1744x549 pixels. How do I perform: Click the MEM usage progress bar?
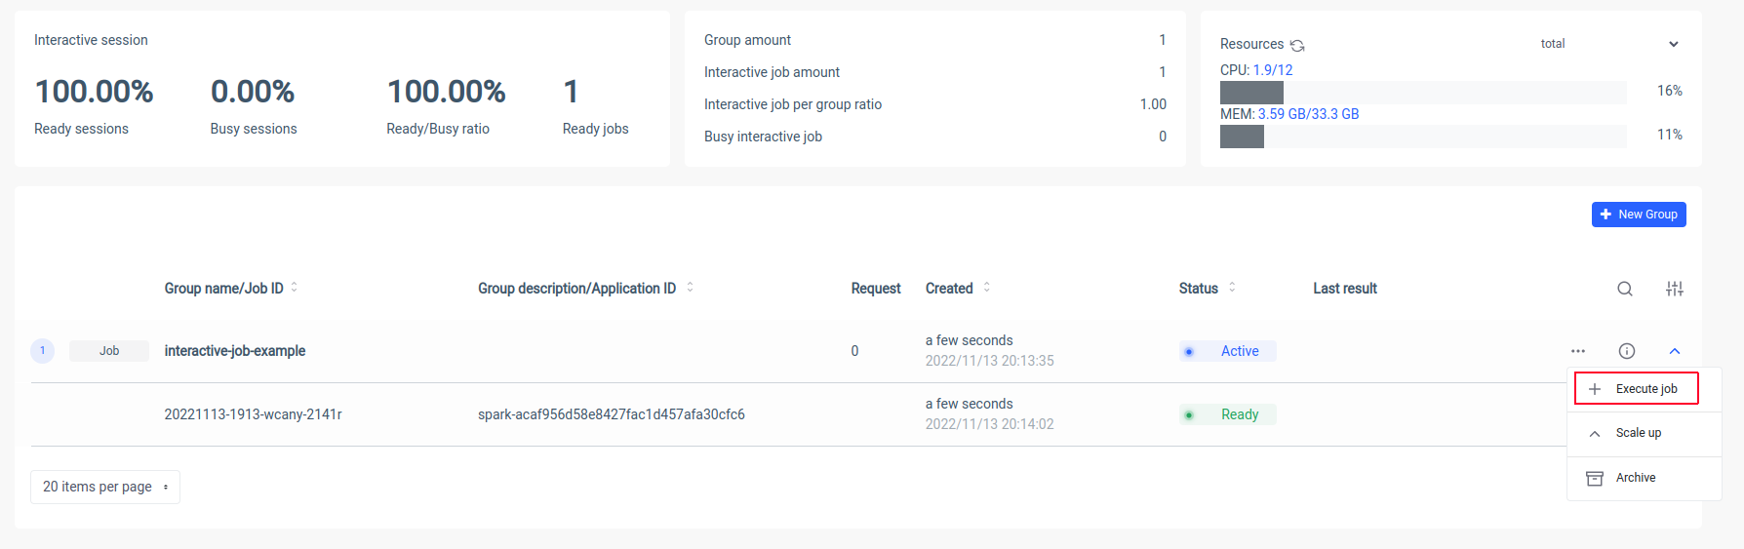pyautogui.click(x=1423, y=137)
